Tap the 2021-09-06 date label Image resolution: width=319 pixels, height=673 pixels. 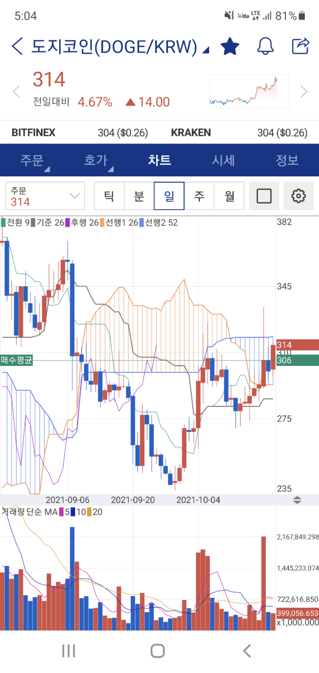[67, 500]
